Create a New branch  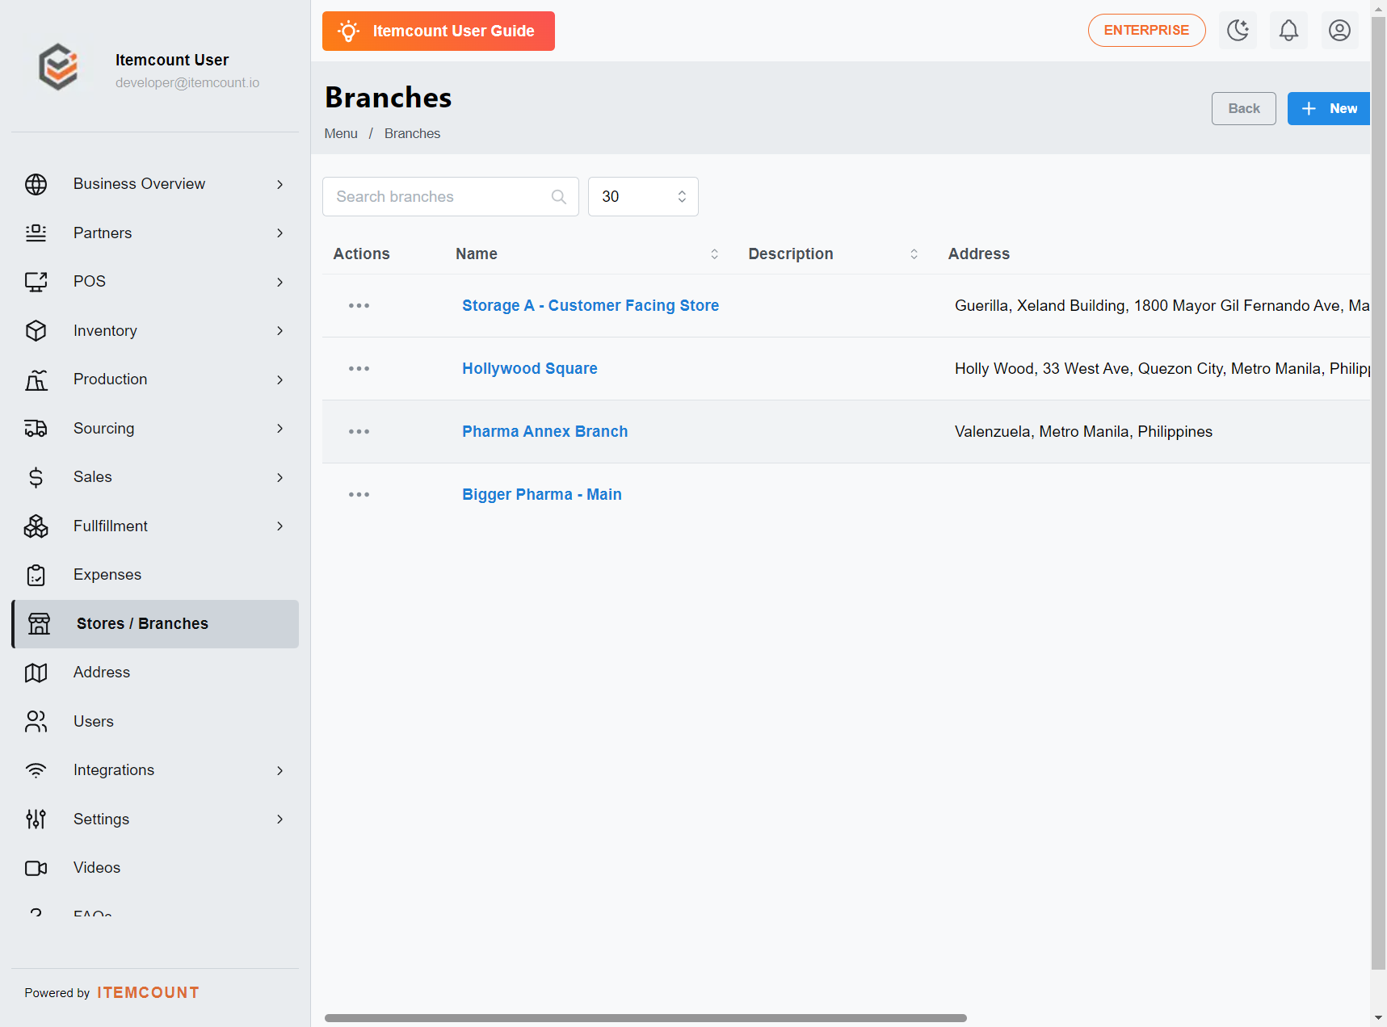pos(1329,109)
